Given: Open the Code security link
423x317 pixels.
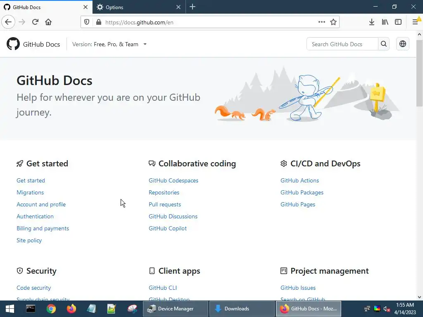Looking at the screenshot, I should click(34, 288).
